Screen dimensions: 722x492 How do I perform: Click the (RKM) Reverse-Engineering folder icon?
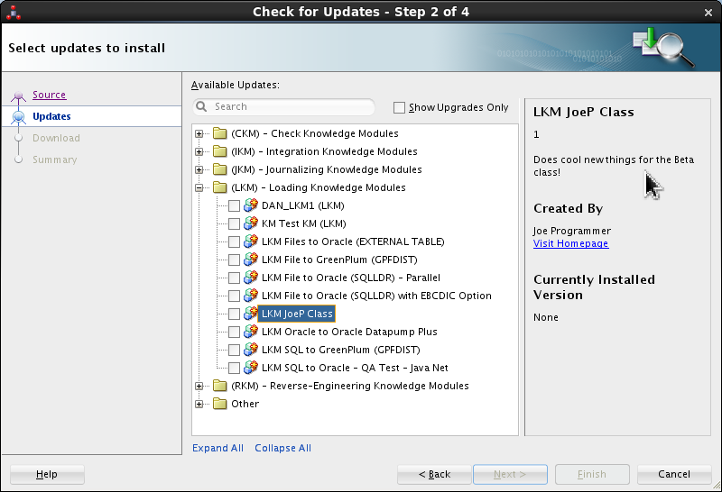point(219,386)
